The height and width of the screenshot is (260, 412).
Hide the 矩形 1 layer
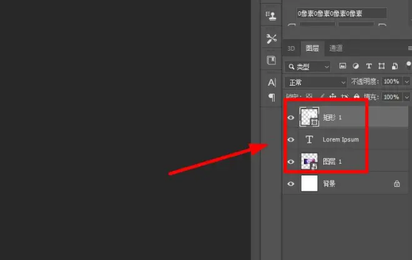coord(290,117)
